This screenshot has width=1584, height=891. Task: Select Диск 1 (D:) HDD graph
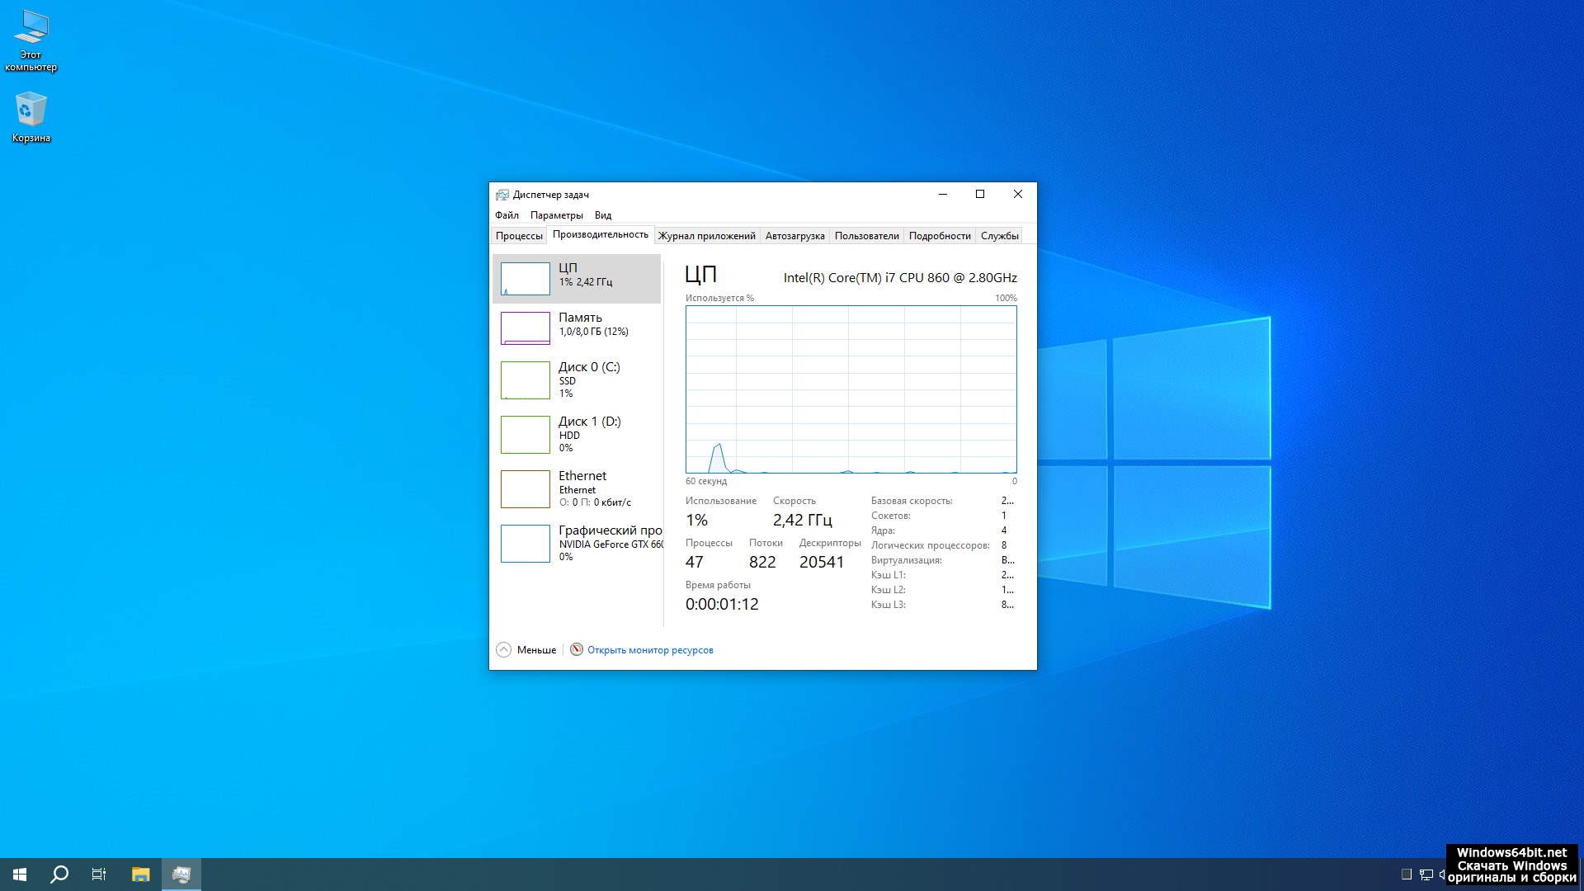576,434
